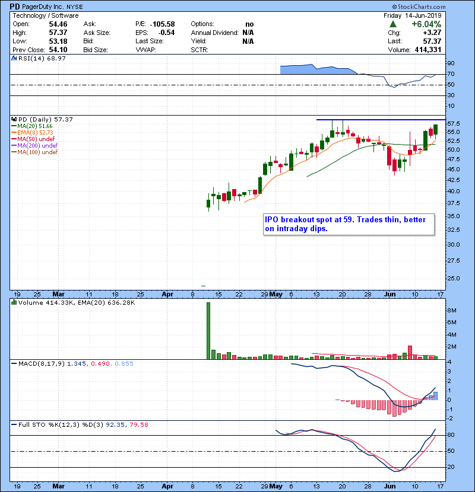The height and width of the screenshot is (492, 475).
Task: Click the 'Volume 414.33K, EMA(20)' label
Action: click(77, 303)
